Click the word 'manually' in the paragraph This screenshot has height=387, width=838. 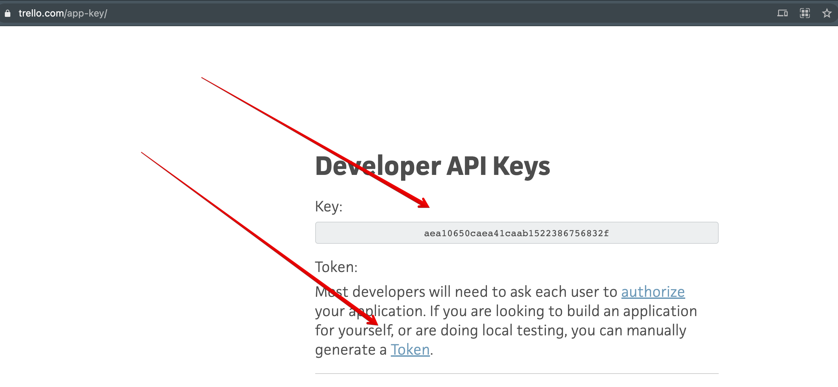tap(656, 331)
